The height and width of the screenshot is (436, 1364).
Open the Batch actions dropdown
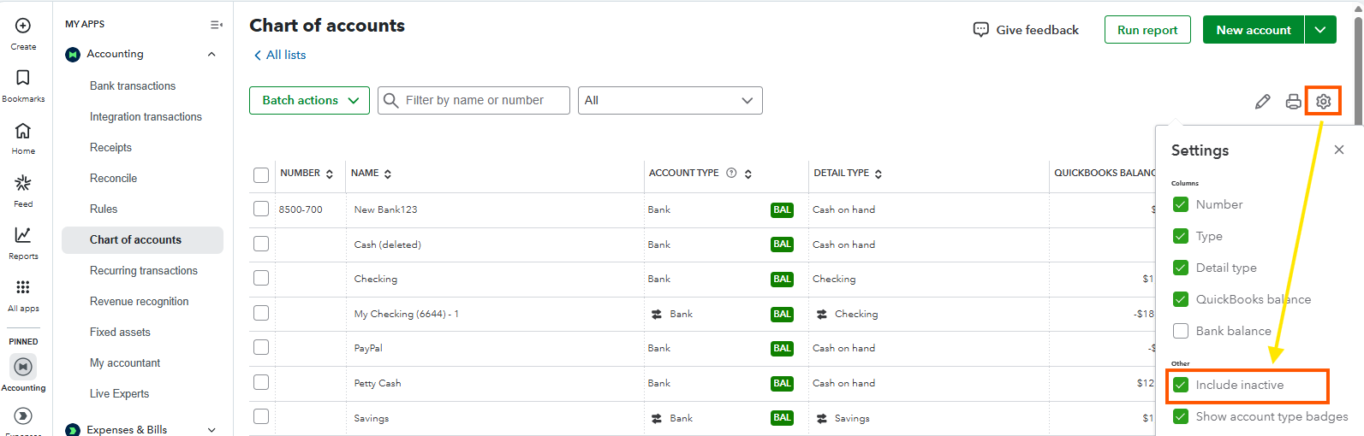[309, 100]
